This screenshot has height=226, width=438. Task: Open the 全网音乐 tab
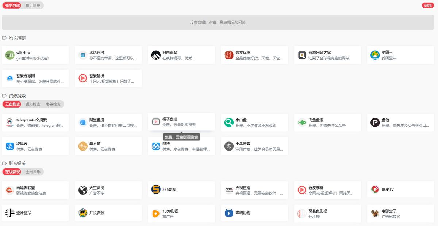33,171
